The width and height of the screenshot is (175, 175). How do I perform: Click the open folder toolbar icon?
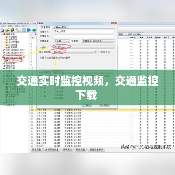[x=8, y=30]
